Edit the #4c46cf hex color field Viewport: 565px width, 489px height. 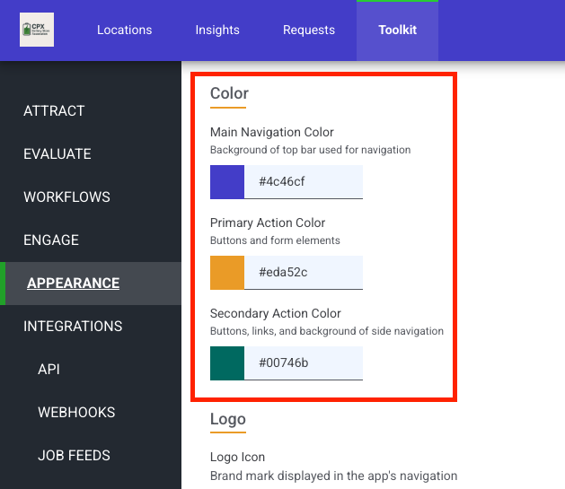304,182
